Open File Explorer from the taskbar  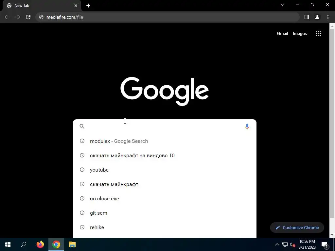click(x=72, y=244)
